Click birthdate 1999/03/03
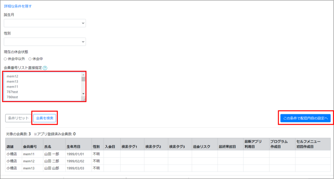The image size is (334, 179). (x=75, y=168)
